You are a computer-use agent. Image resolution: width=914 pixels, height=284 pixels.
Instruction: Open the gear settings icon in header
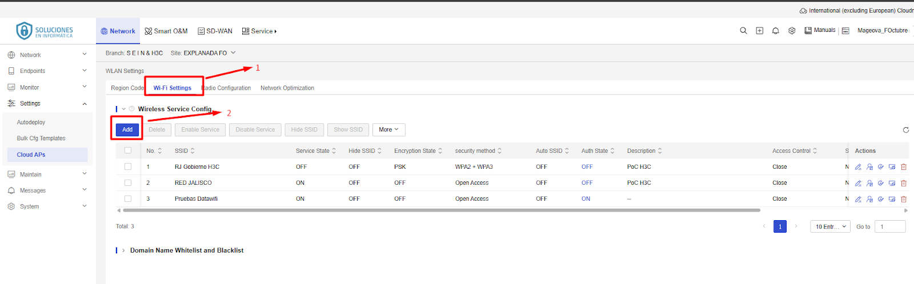click(x=792, y=31)
